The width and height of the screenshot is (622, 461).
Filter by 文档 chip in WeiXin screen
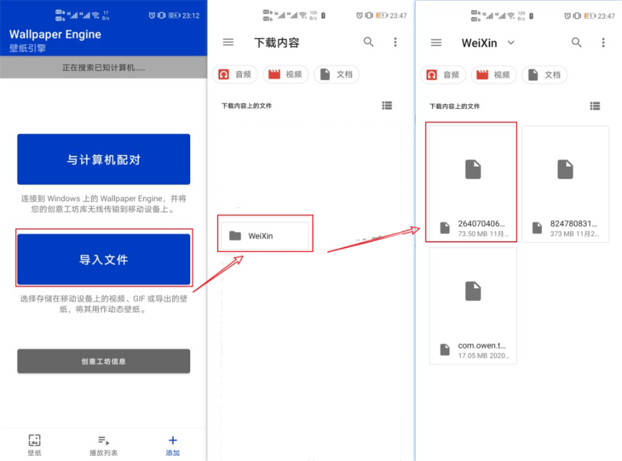click(x=545, y=75)
